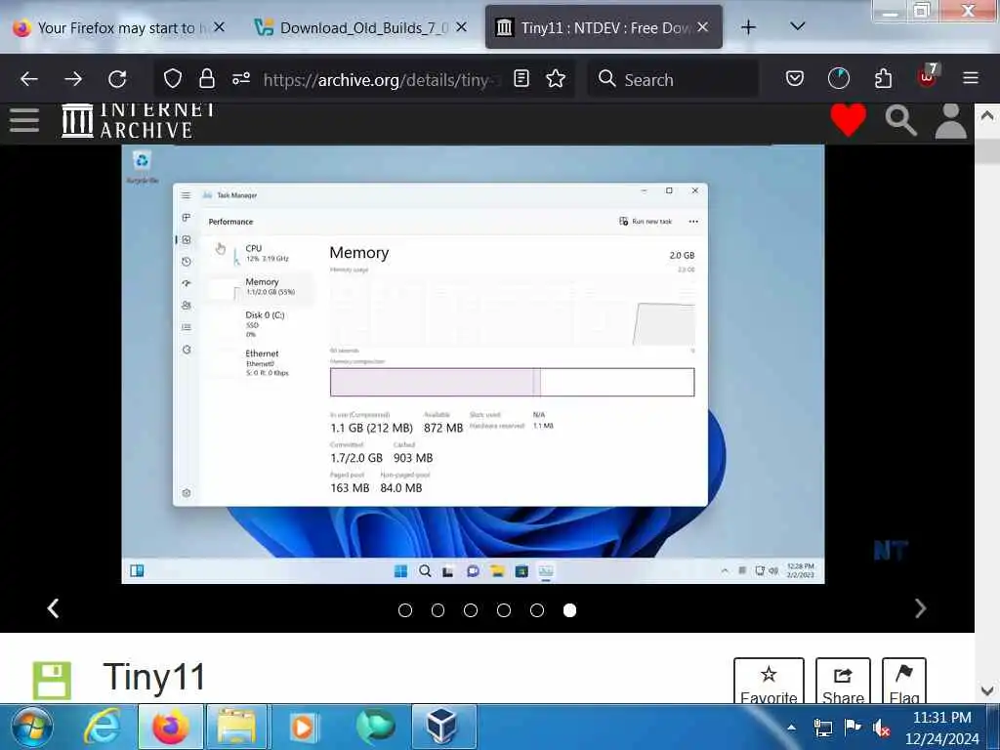
Task: List all tabs dropdown chevron
Action: click(x=797, y=26)
